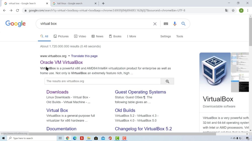Viewport: 252px width, 141px height.
Task: Open search Settings
Action: [x=166, y=36]
